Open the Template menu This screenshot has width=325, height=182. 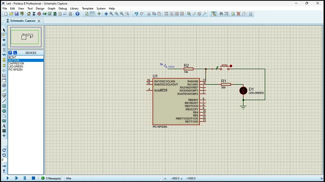(88, 8)
